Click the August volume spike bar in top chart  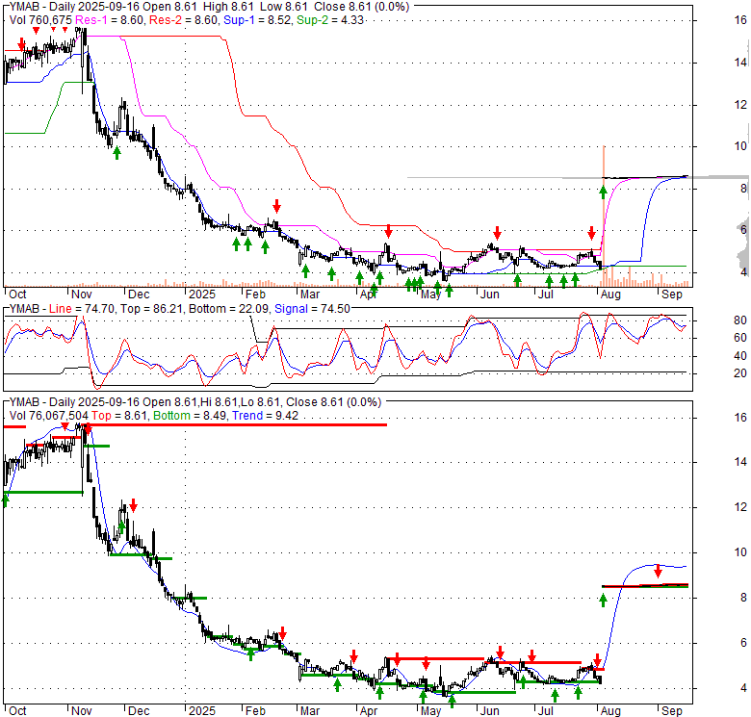(604, 217)
